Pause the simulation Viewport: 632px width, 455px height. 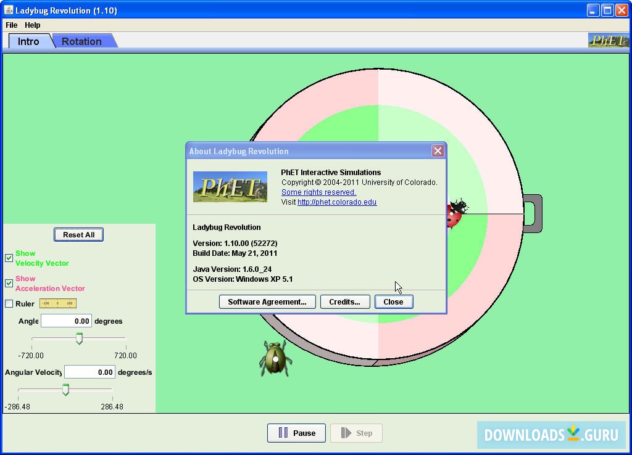[296, 433]
